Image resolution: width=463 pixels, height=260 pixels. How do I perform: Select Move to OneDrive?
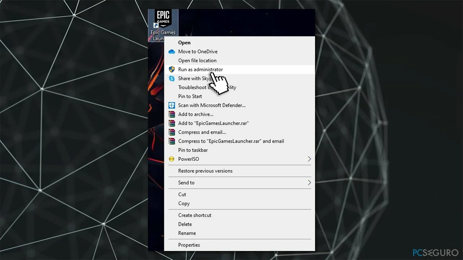pos(239,52)
